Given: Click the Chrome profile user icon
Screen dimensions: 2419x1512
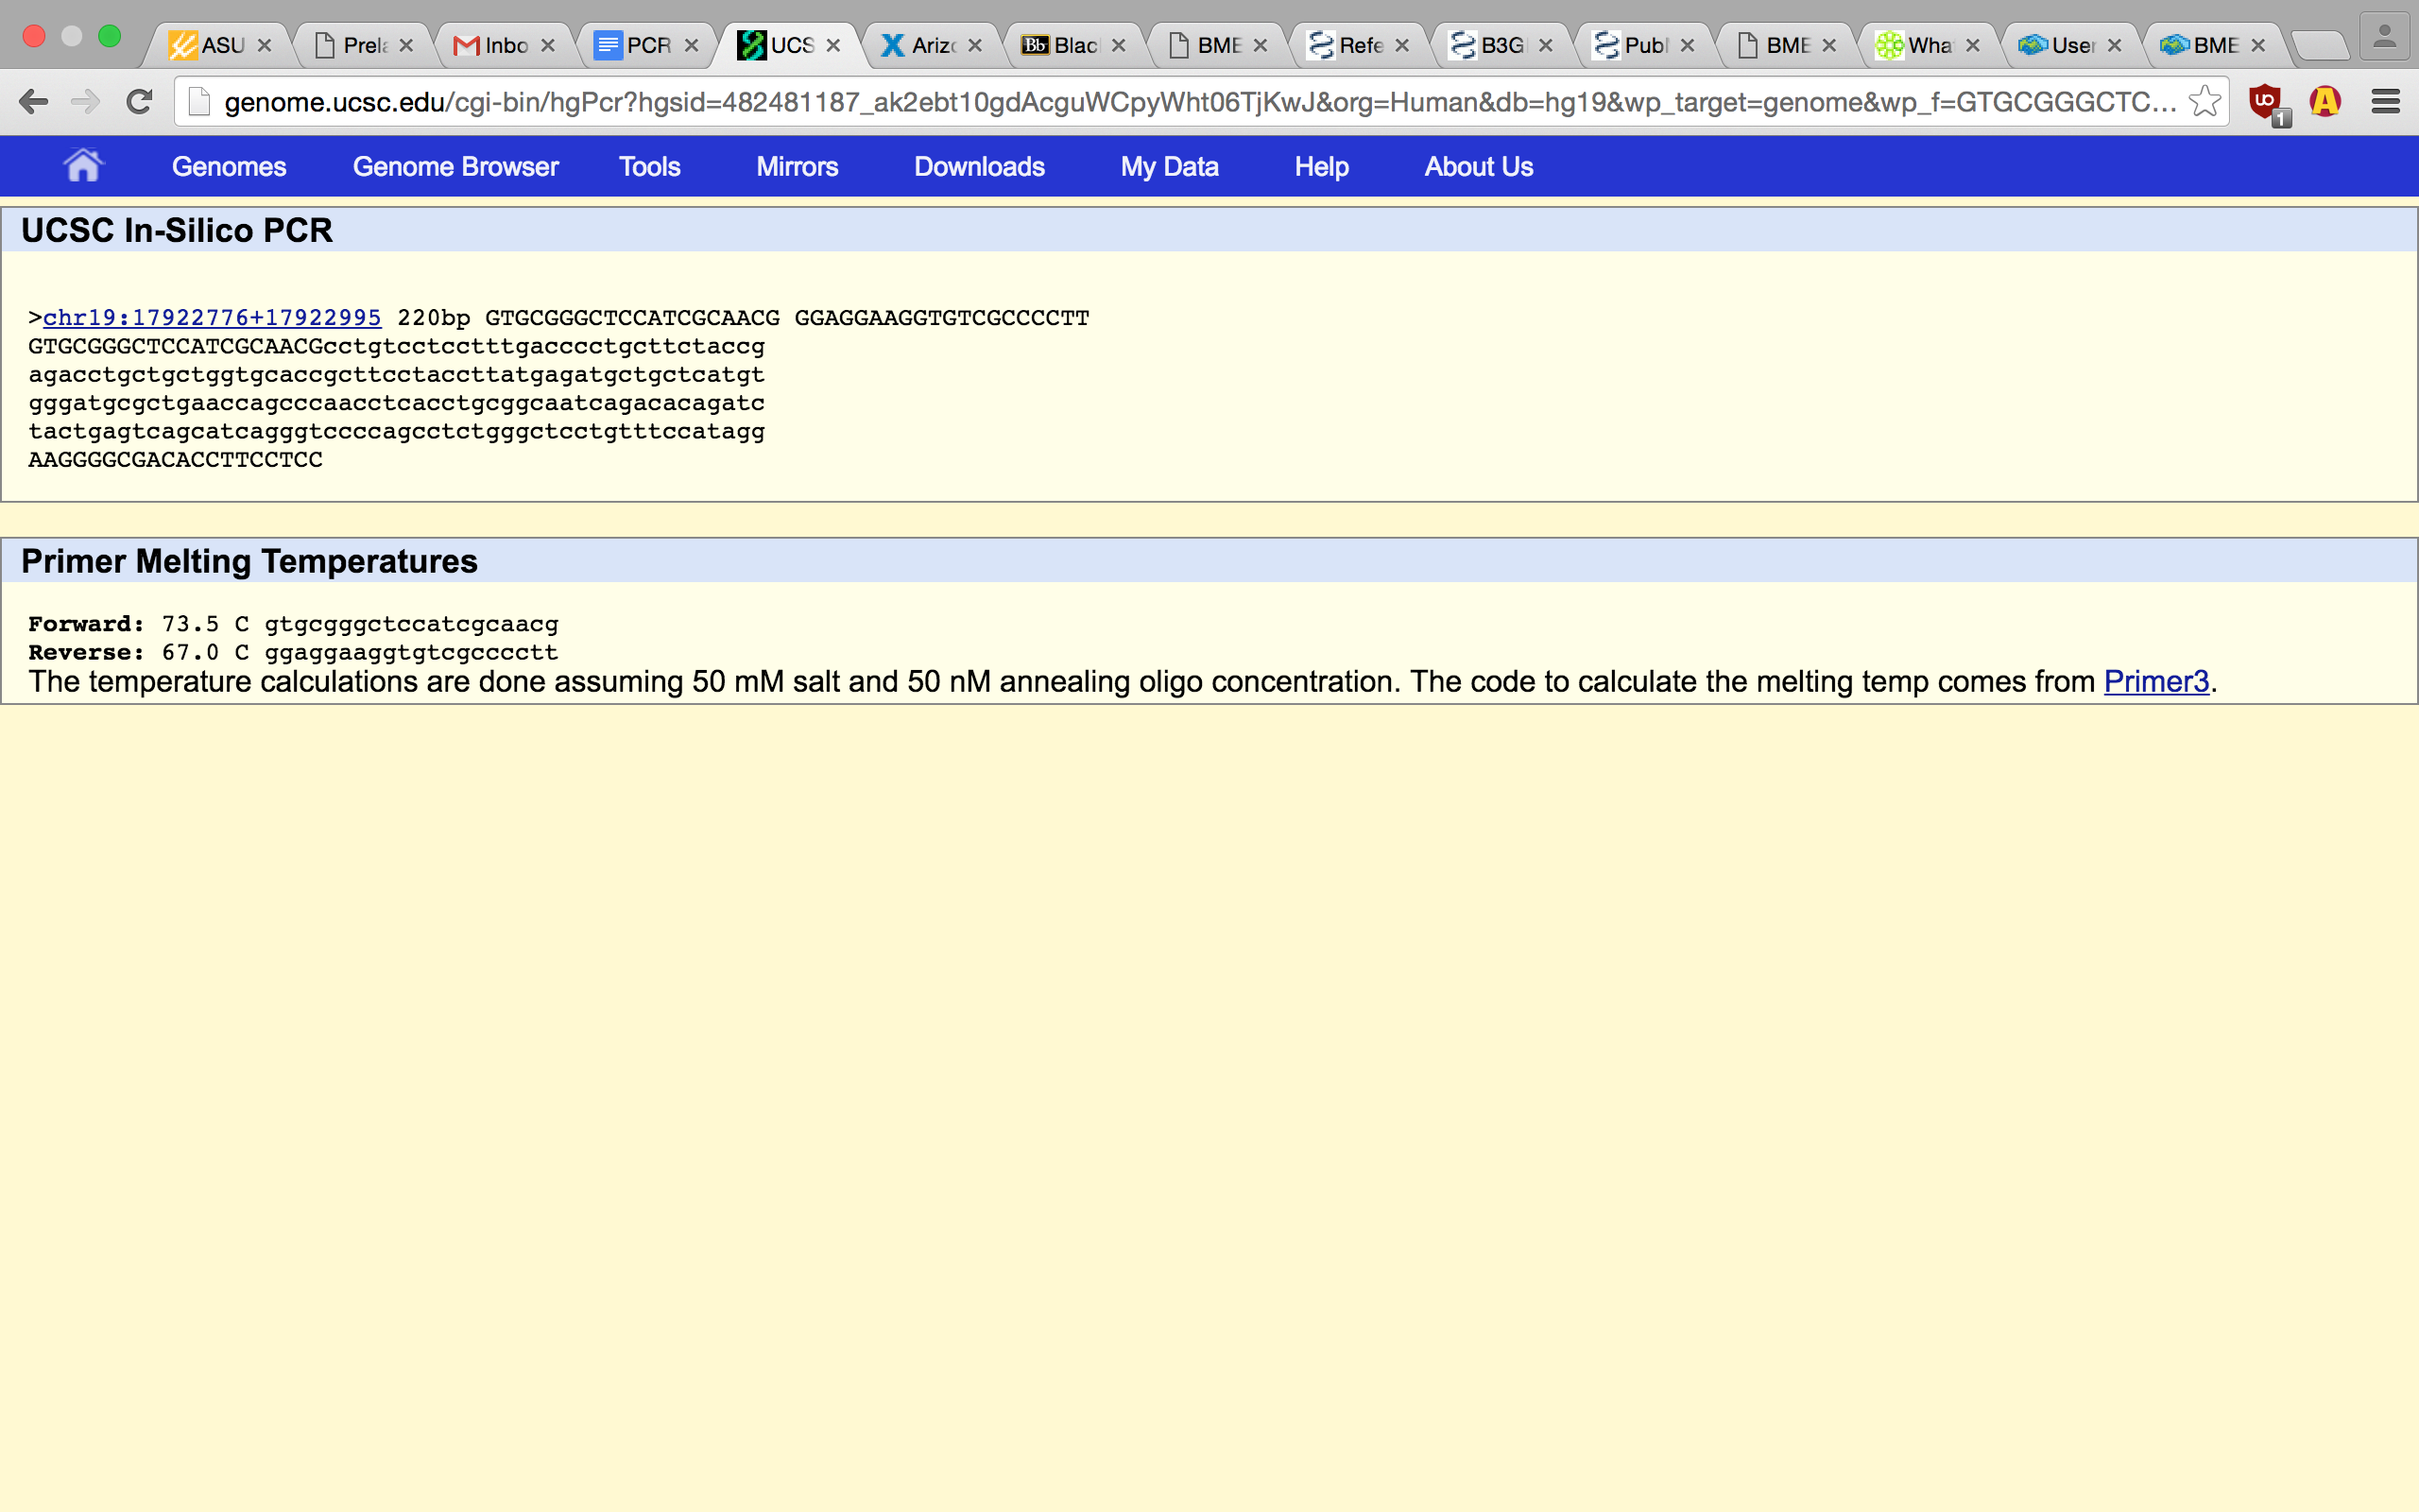Looking at the screenshot, I should [2384, 38].
